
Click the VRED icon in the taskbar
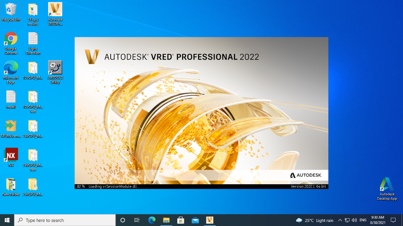point(210,220)
